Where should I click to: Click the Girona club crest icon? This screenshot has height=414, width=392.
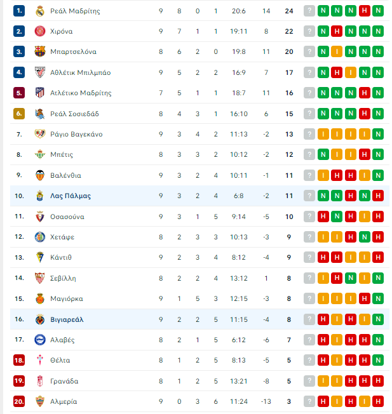click(40, 31)
